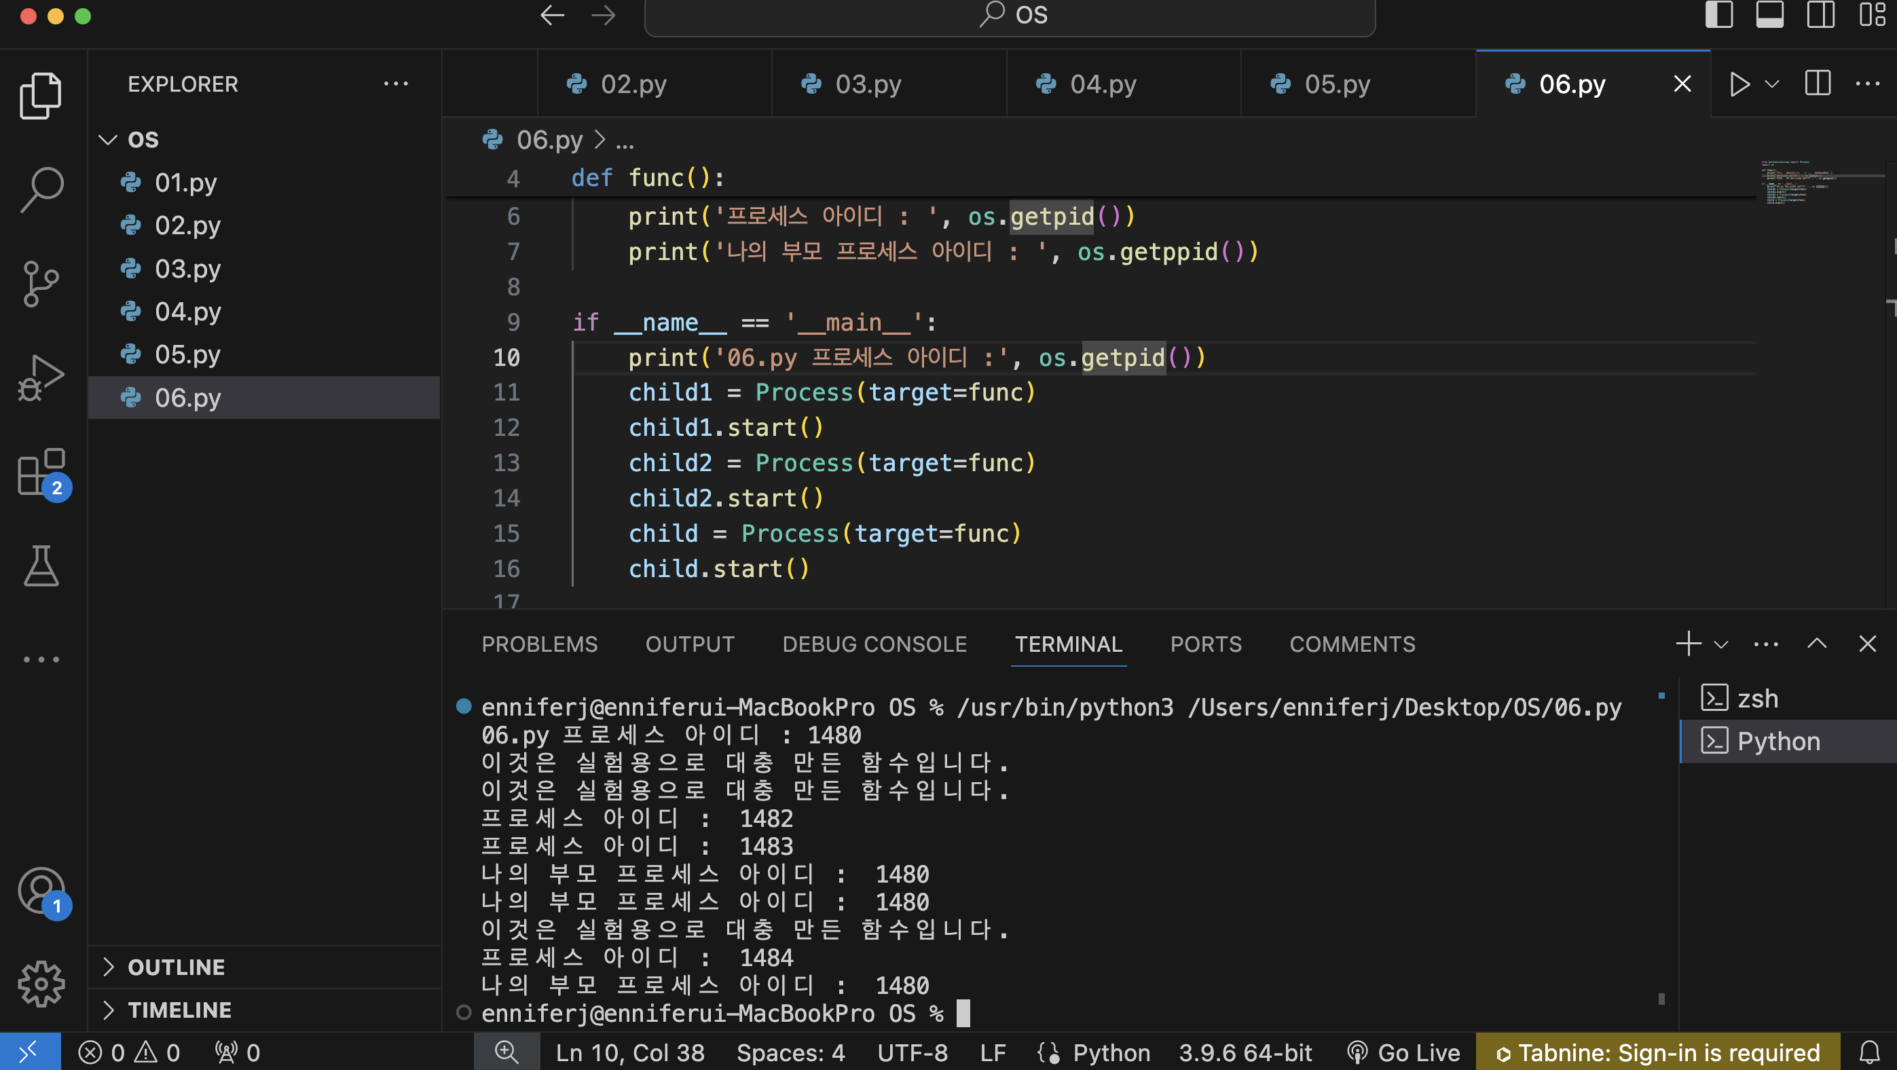Image resolution: width=1897 pixels, height=1070 pixels.
Task: Click Tabnine sign-in status item
Action: point(1659,1052)
